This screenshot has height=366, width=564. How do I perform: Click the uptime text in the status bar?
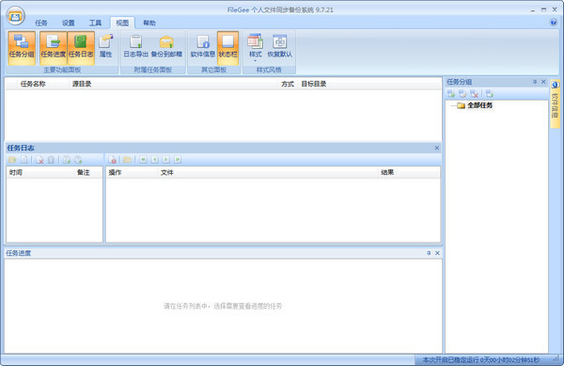pos(481,359)
